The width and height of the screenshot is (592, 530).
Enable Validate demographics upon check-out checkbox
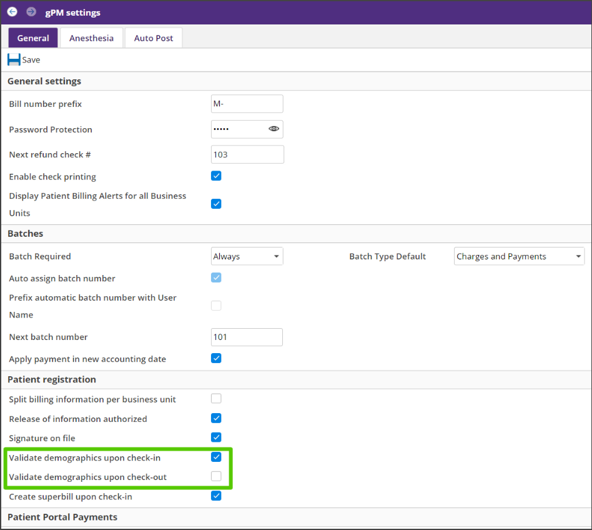pyautogui.click(x=216, y=476)
